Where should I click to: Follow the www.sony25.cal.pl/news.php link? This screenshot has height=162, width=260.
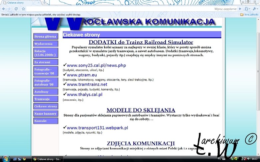click(x=96, y=65)
